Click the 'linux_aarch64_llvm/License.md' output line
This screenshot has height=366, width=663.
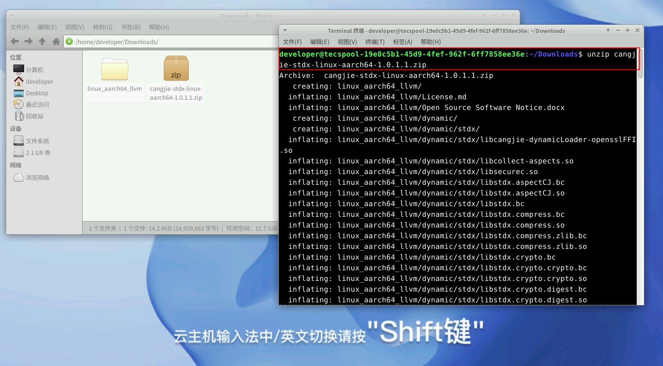pos(377,97)
